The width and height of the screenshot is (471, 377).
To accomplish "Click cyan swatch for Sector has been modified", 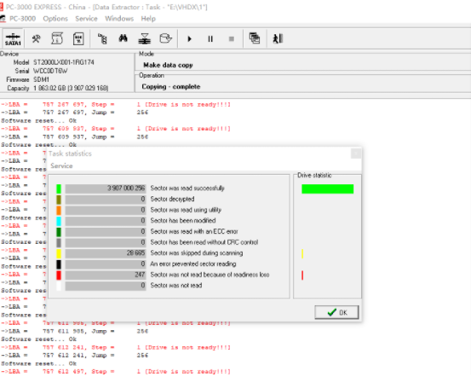I will [59, 221].
